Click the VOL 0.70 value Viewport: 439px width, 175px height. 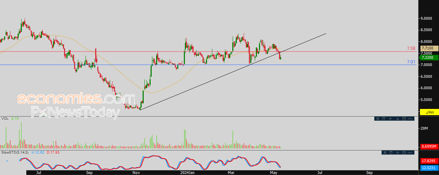(15, 118)
